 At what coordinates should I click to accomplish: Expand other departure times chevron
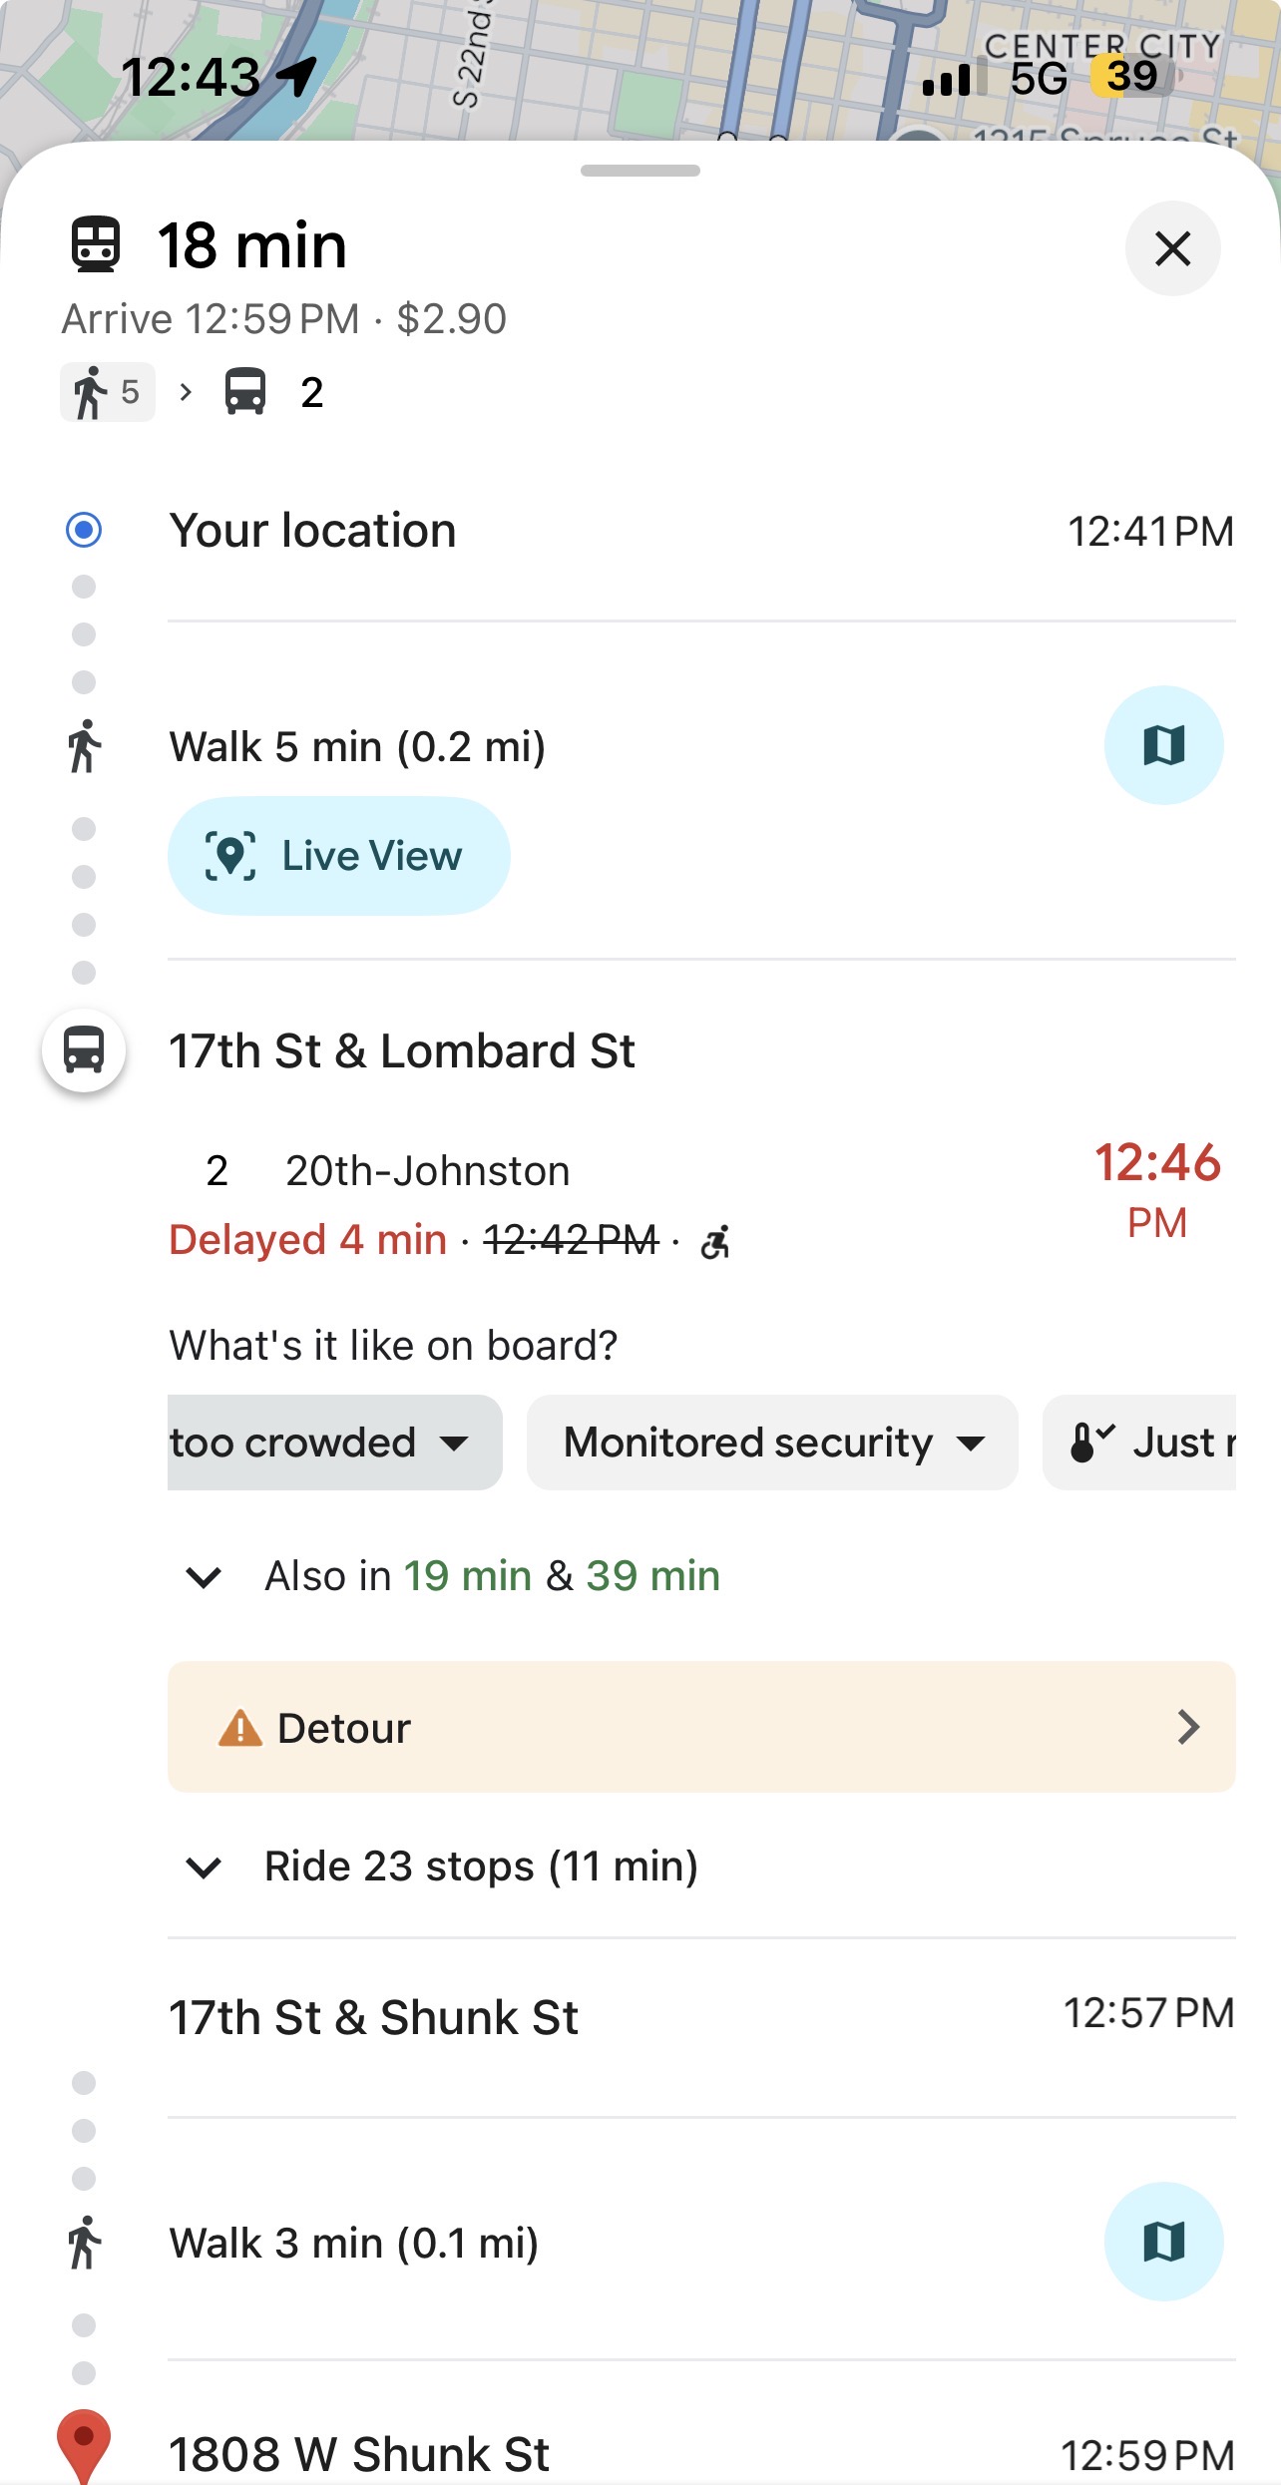[x=204, y=1577]
